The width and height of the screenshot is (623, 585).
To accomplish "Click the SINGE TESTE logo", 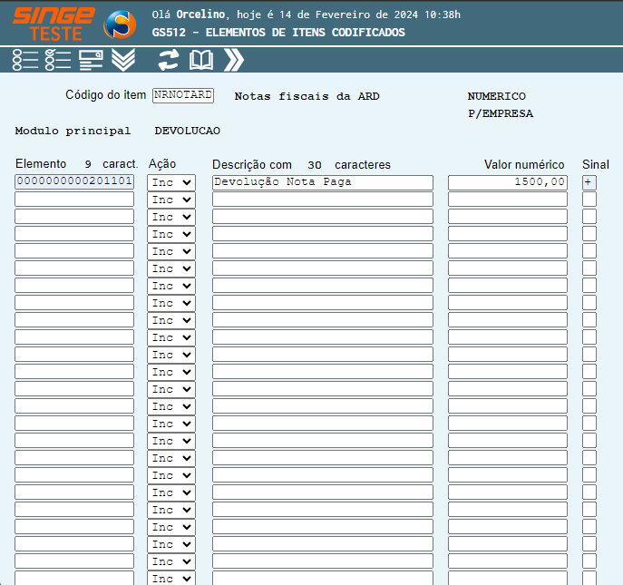I will (54, 23).
